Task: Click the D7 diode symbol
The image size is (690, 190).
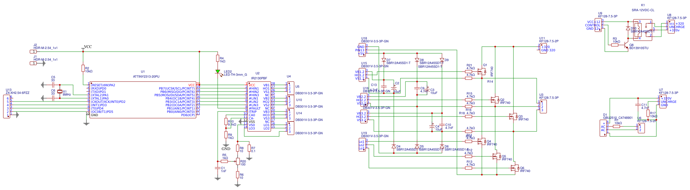Action: [x=384, y=60]
